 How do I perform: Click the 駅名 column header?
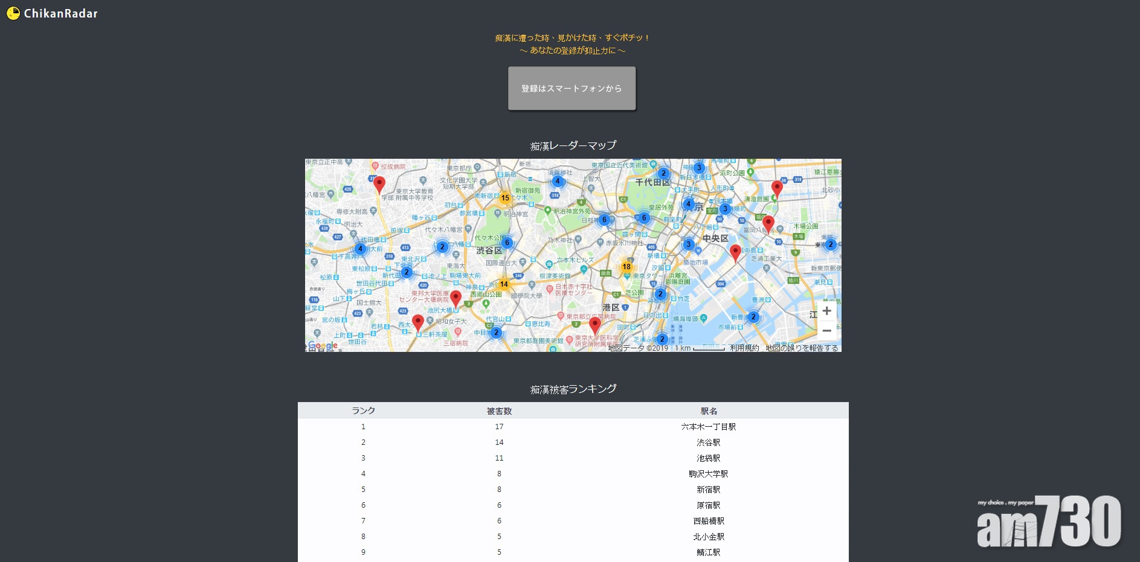709,411
